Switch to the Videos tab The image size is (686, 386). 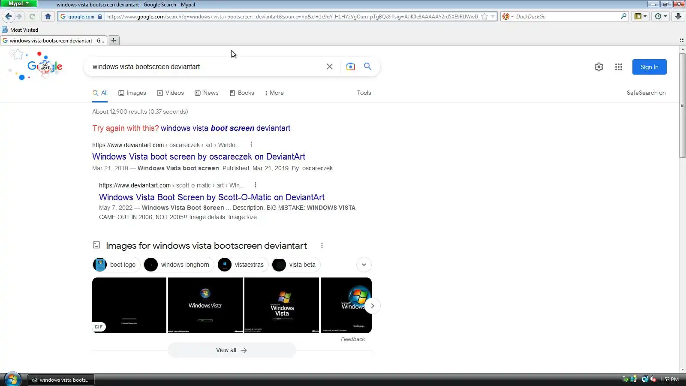(170, 93)
